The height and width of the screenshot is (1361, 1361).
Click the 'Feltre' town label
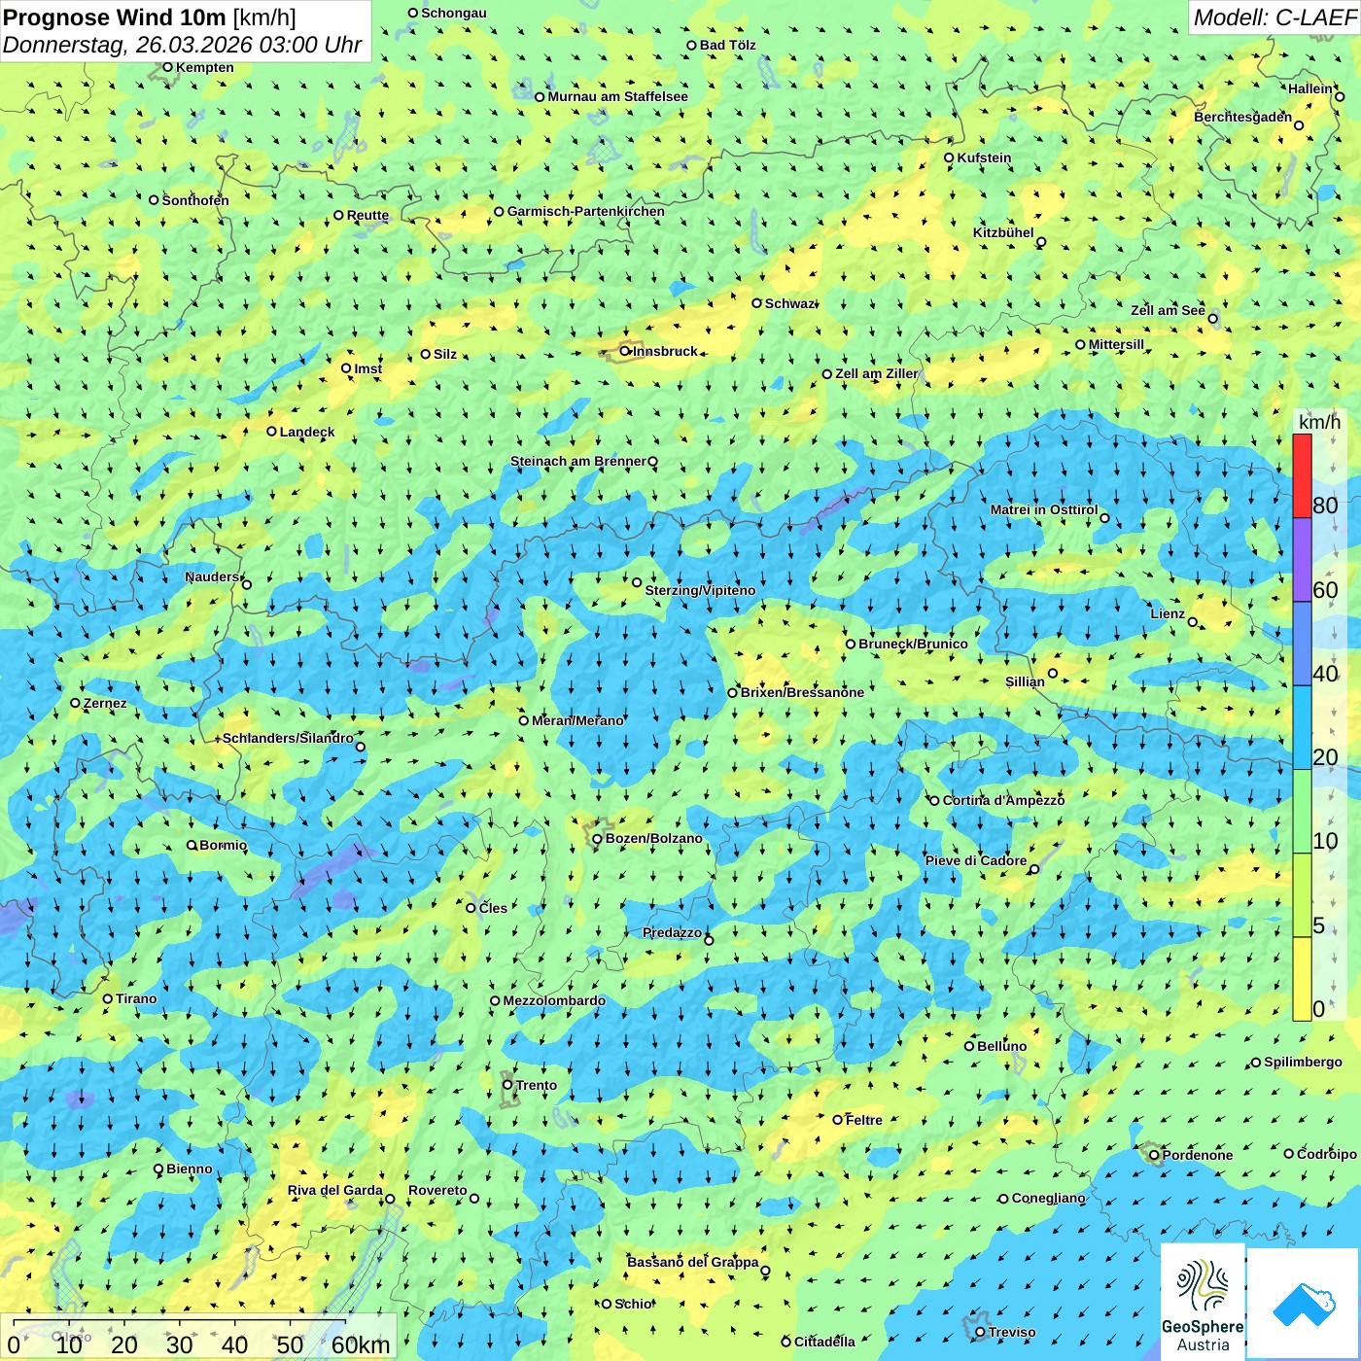(x=864, y=1120)
